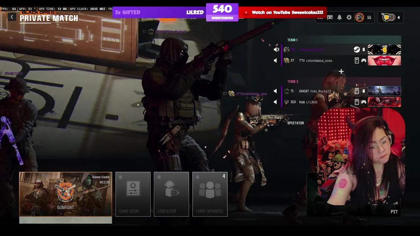
Task: Click the PC platform icon for L1LRED
Action: [x=357, y=102]
